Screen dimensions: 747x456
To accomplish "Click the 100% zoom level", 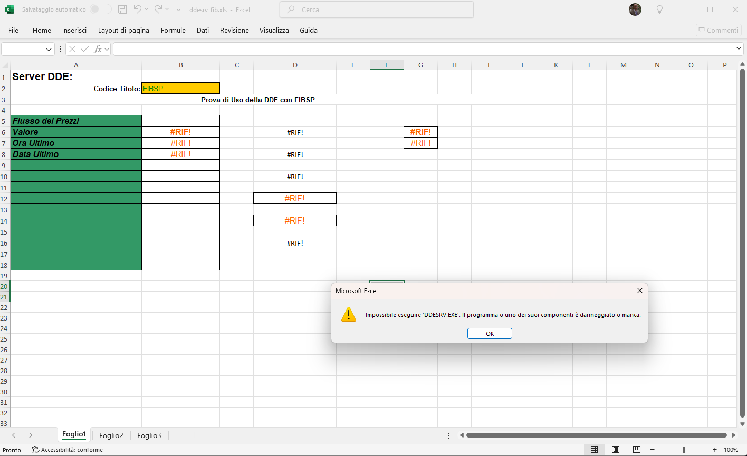I will click(731, 450).
